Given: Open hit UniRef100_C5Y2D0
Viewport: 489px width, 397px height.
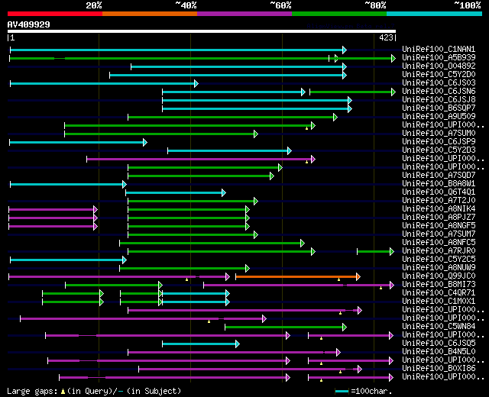Looking at the screenshot, I should pyautogui.click(x=439, y=74).
